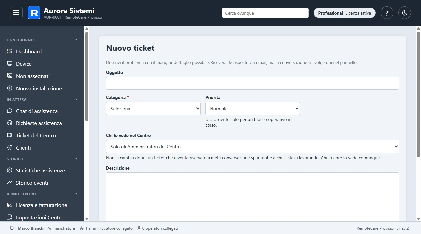Click the sidebar scrollbar thumb

click(x=87, y=76)
